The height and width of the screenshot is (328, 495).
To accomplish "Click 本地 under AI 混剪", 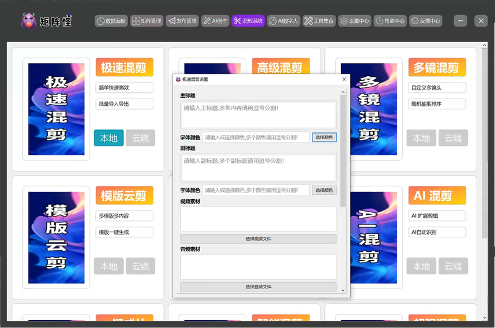I will click(x=421, y=266).
